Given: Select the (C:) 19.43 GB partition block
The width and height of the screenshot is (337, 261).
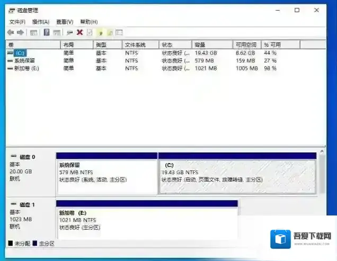Looking at the screenshot, I should point(237,174).
